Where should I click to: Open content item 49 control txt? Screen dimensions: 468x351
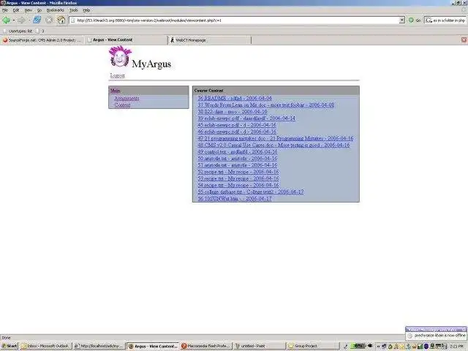click(x=237, y=151)
